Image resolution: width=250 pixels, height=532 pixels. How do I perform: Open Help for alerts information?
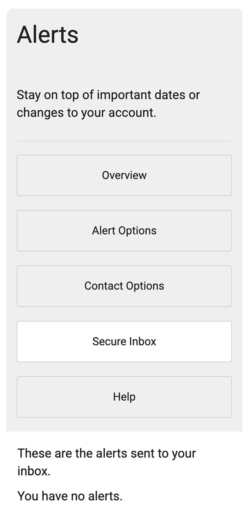click(x=124, y=397)
